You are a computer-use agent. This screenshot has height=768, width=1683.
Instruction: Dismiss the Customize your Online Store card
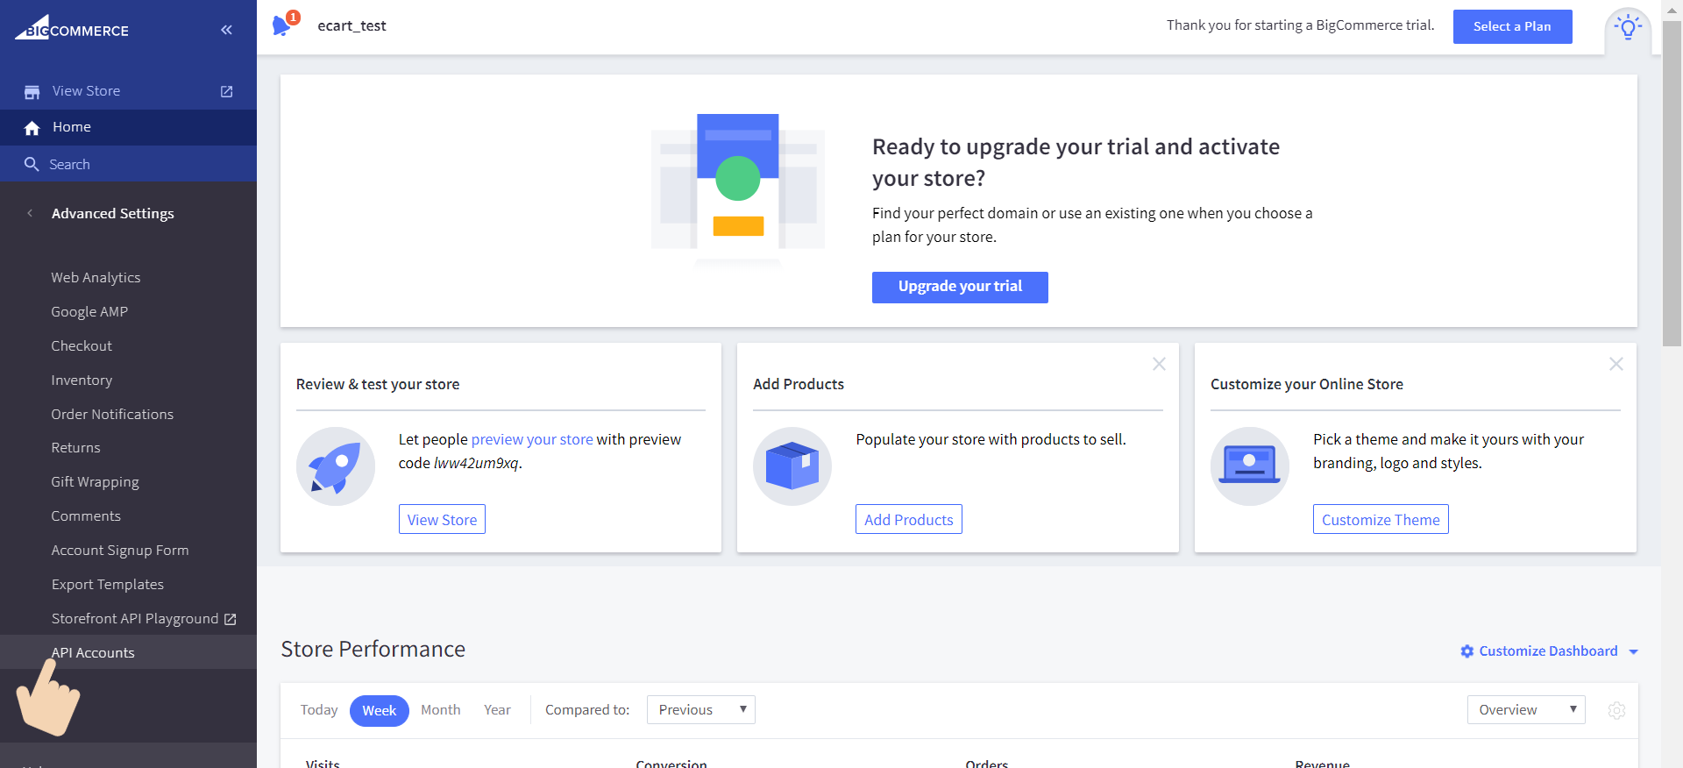[x=1616, y=364]
